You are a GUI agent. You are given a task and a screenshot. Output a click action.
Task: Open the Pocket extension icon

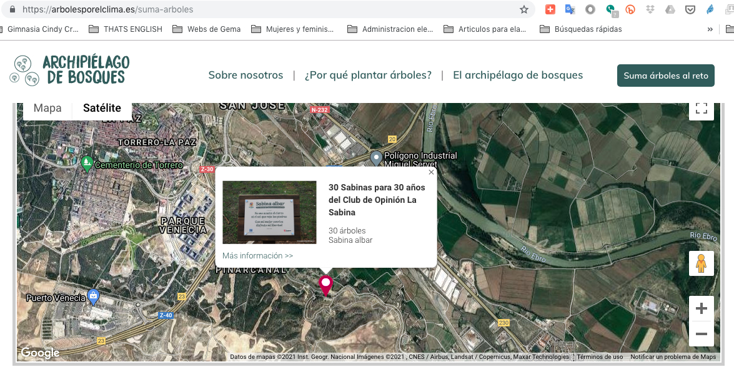[690, 9]
